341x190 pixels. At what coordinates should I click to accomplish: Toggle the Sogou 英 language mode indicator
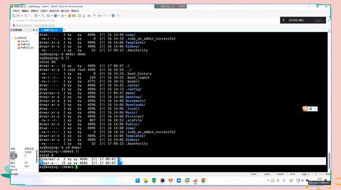coord(311,109)
